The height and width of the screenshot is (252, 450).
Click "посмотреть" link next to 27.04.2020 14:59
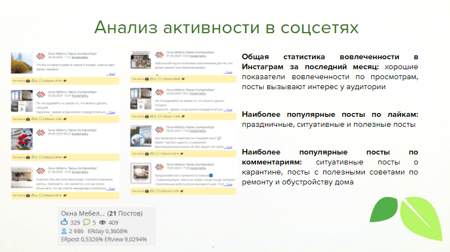pos(80,172)
